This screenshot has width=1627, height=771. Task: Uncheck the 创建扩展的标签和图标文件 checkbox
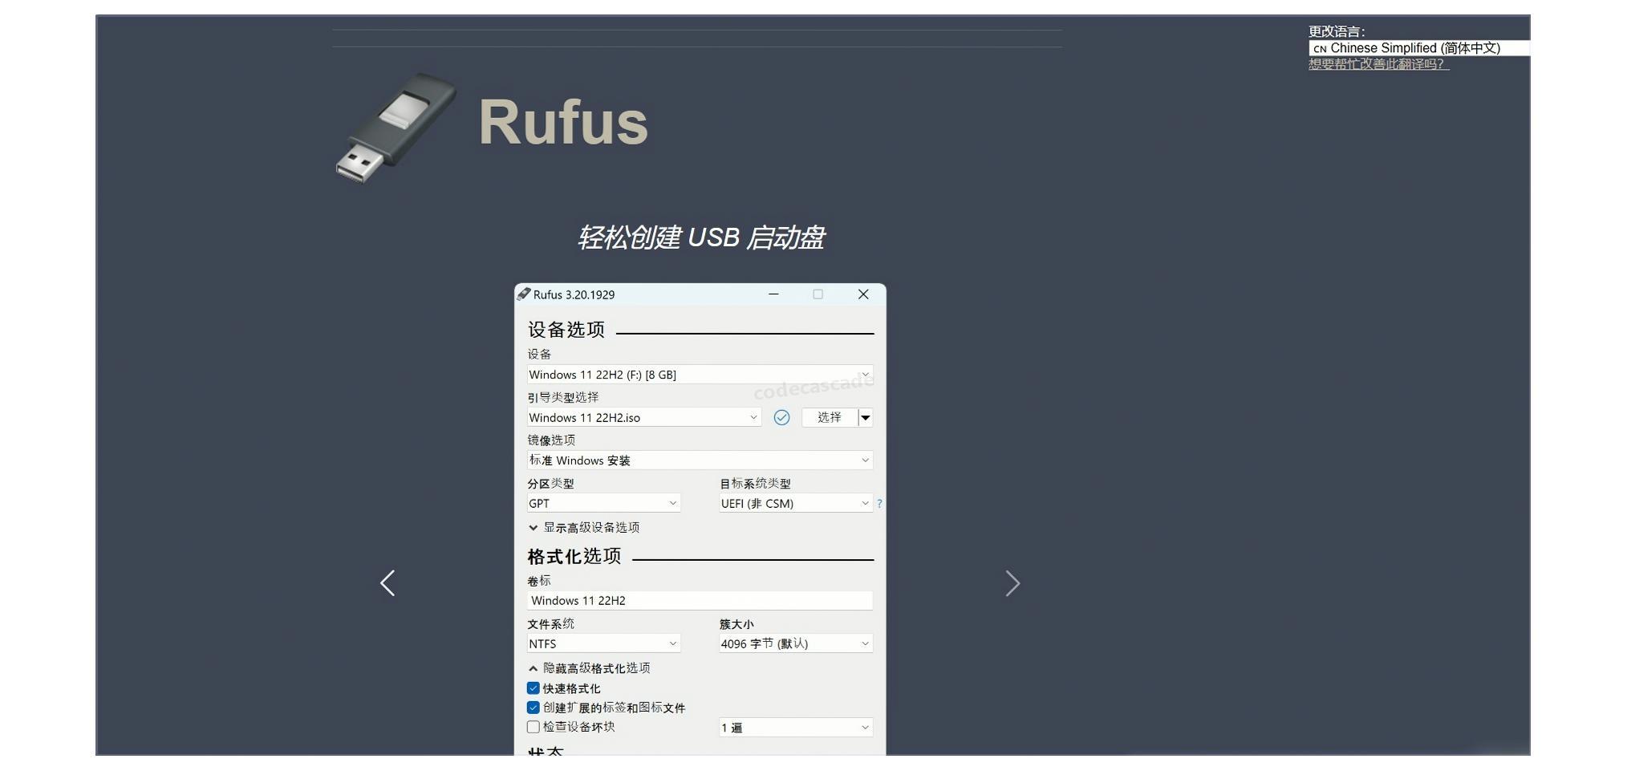click(x=534, y=707)
